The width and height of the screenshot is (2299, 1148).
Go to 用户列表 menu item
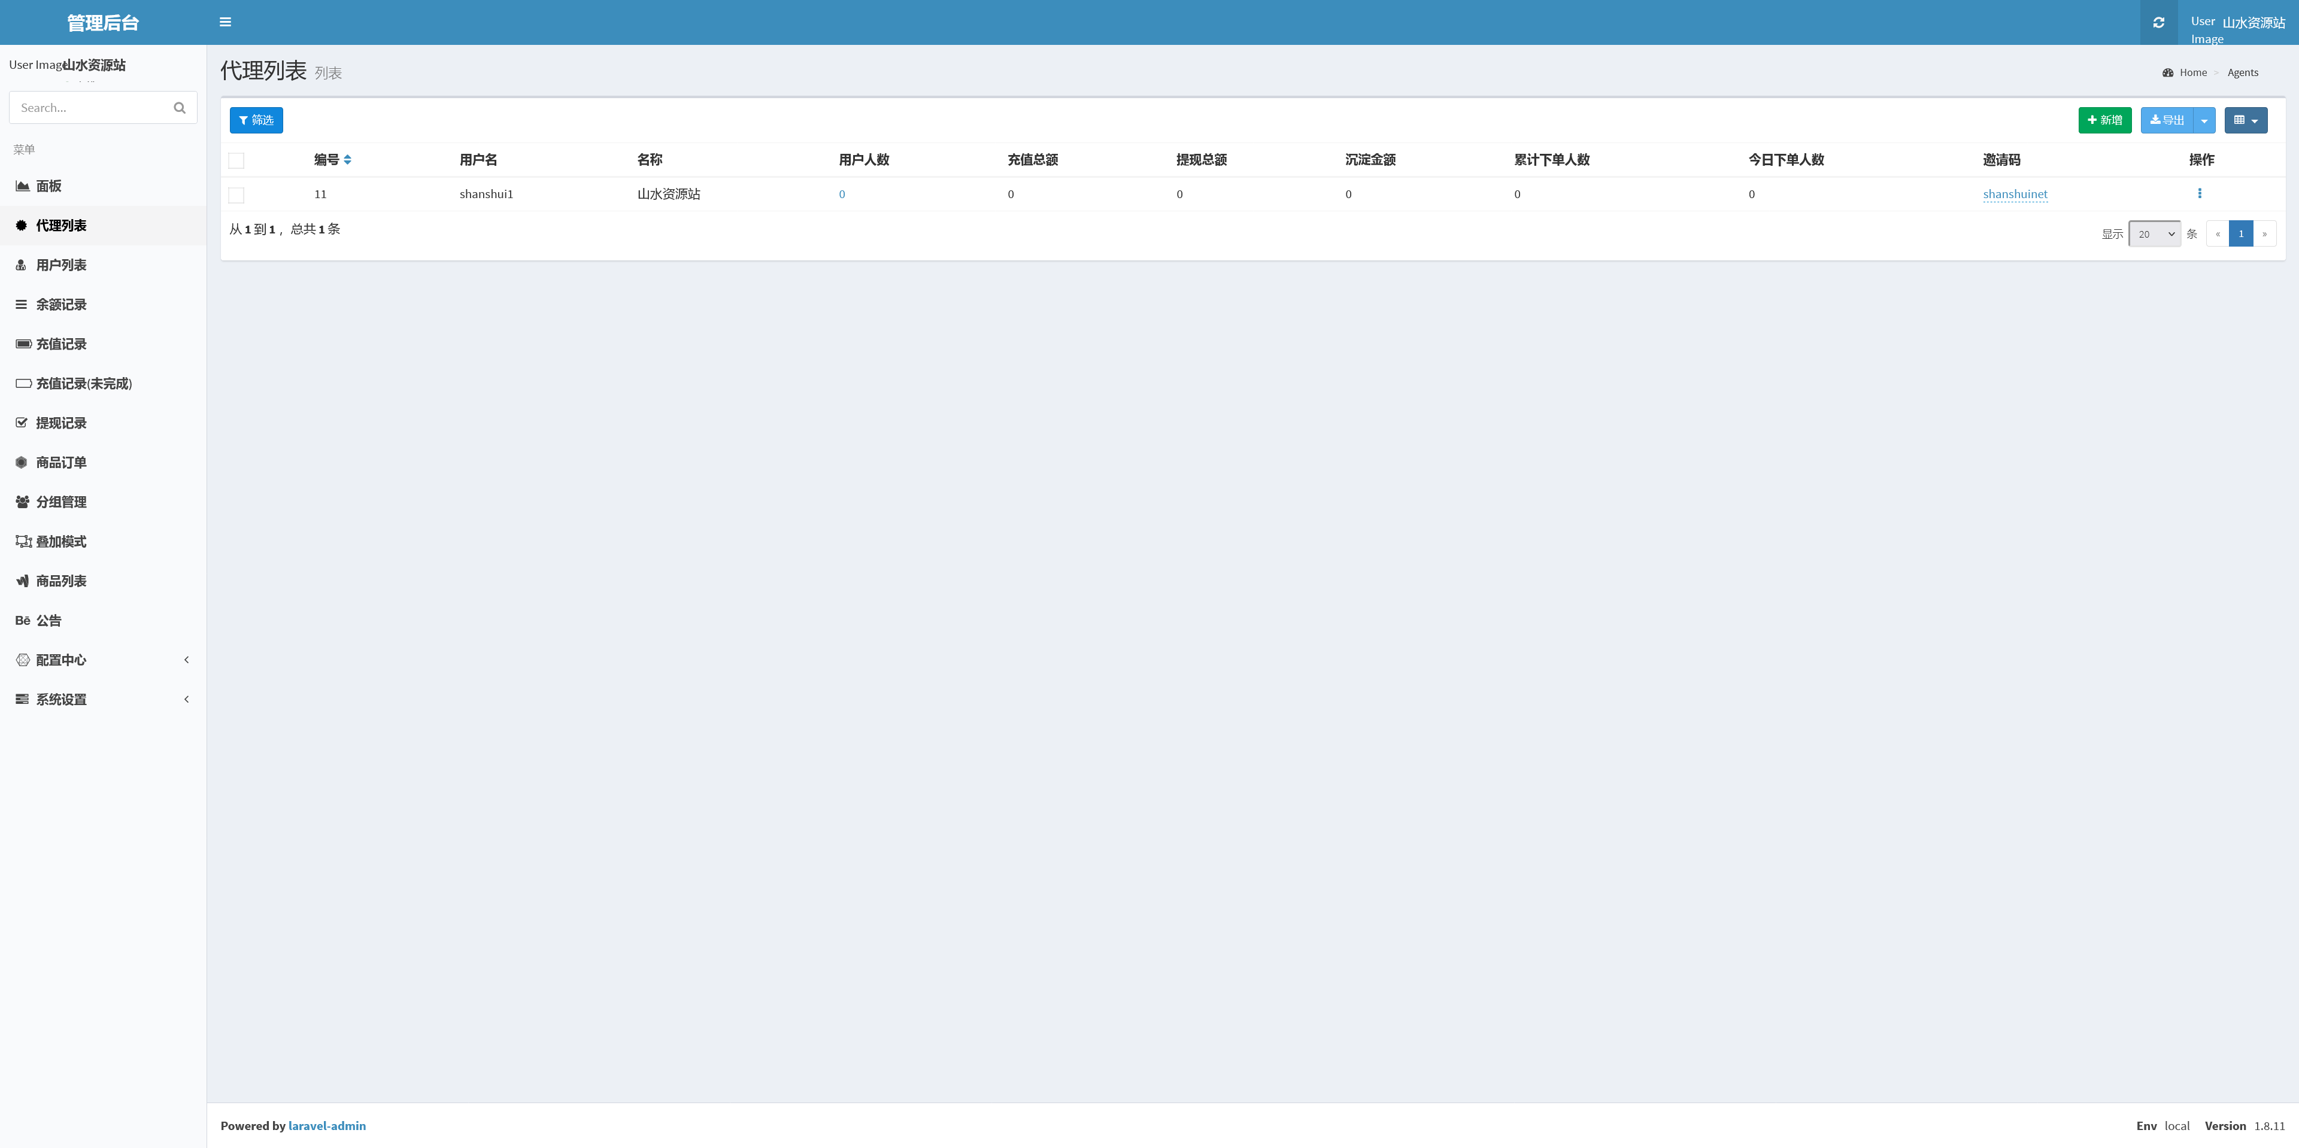coord(60,265)
